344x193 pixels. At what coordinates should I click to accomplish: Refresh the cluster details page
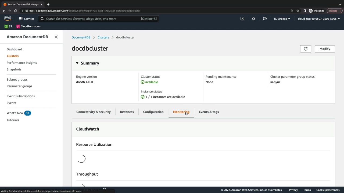(x=306, y=49)
